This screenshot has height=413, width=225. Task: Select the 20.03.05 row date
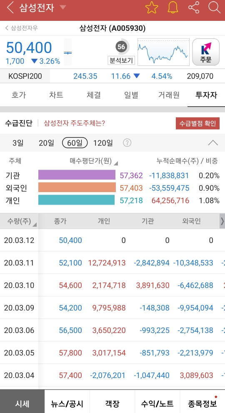pyautogui.click(x=19, y=353)
